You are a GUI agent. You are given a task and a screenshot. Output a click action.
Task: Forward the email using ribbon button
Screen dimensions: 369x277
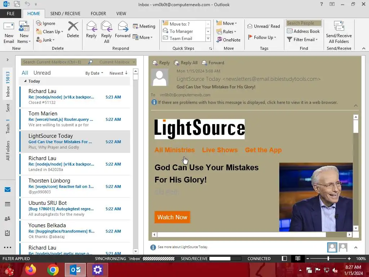(123, 30)
